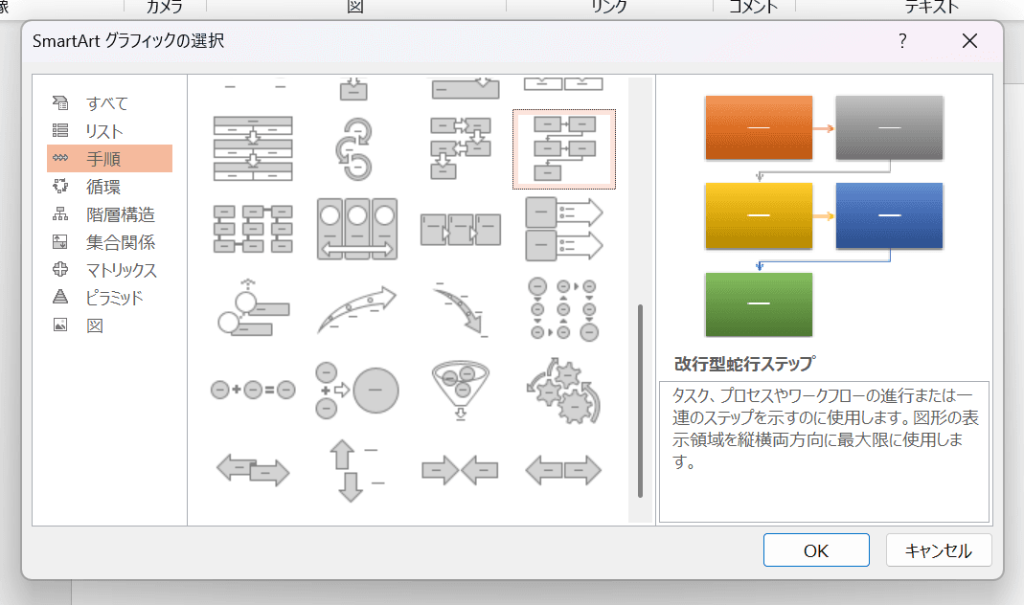Click the OK button
The width and height of the screenshot is (1024, 605).
click(815, 550)
